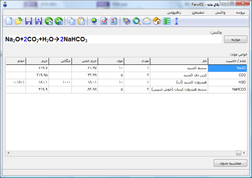252x178 pixels.
Task: Show the About info icon
Action: [x=176, y=21]
